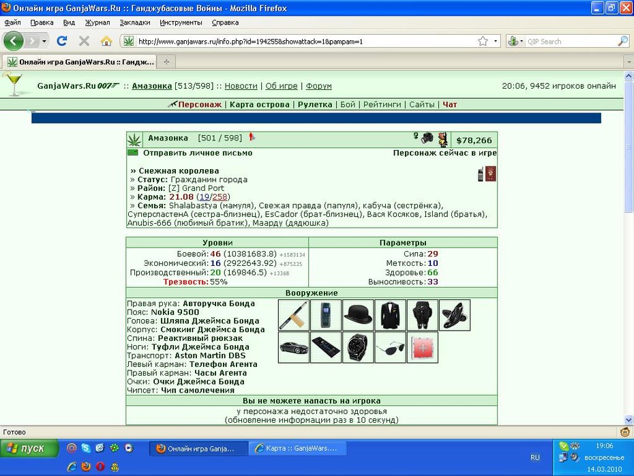Image resolution: width=634 pixels, height=476 pixels.
Task: Click the red self-healing chip icon
Action: point(423,347)
